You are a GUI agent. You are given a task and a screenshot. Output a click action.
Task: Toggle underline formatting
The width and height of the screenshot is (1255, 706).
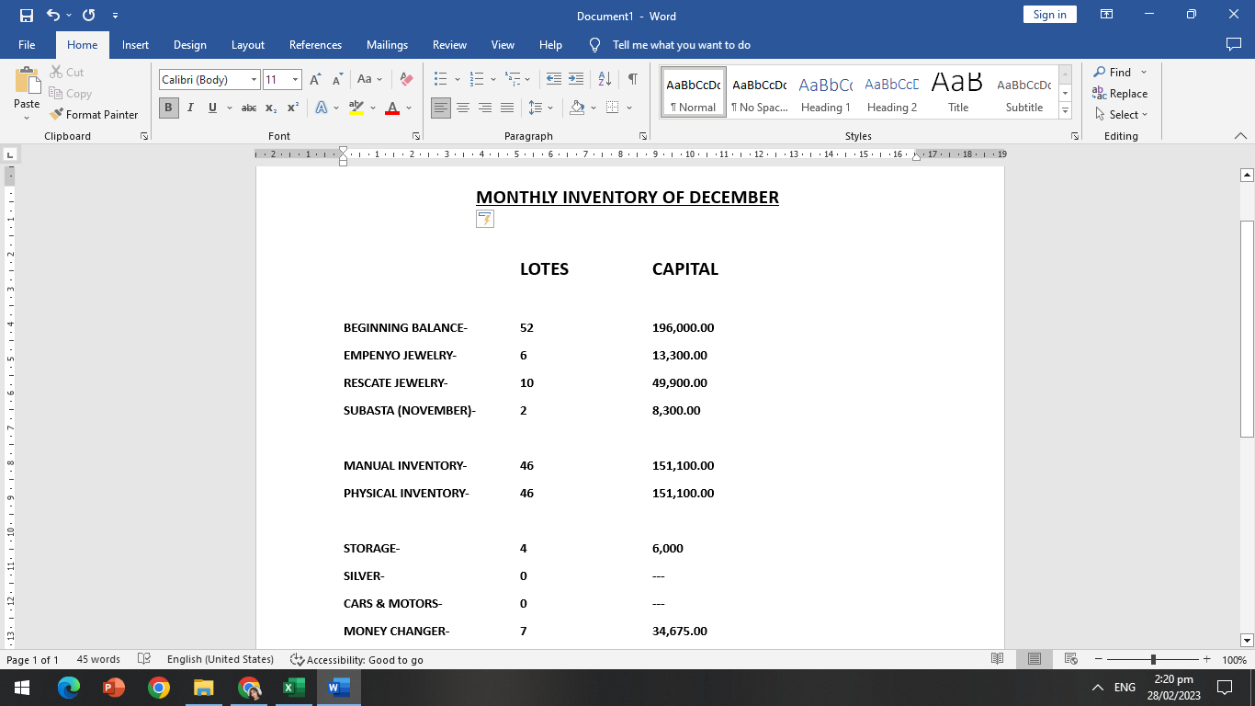[212, 108]
